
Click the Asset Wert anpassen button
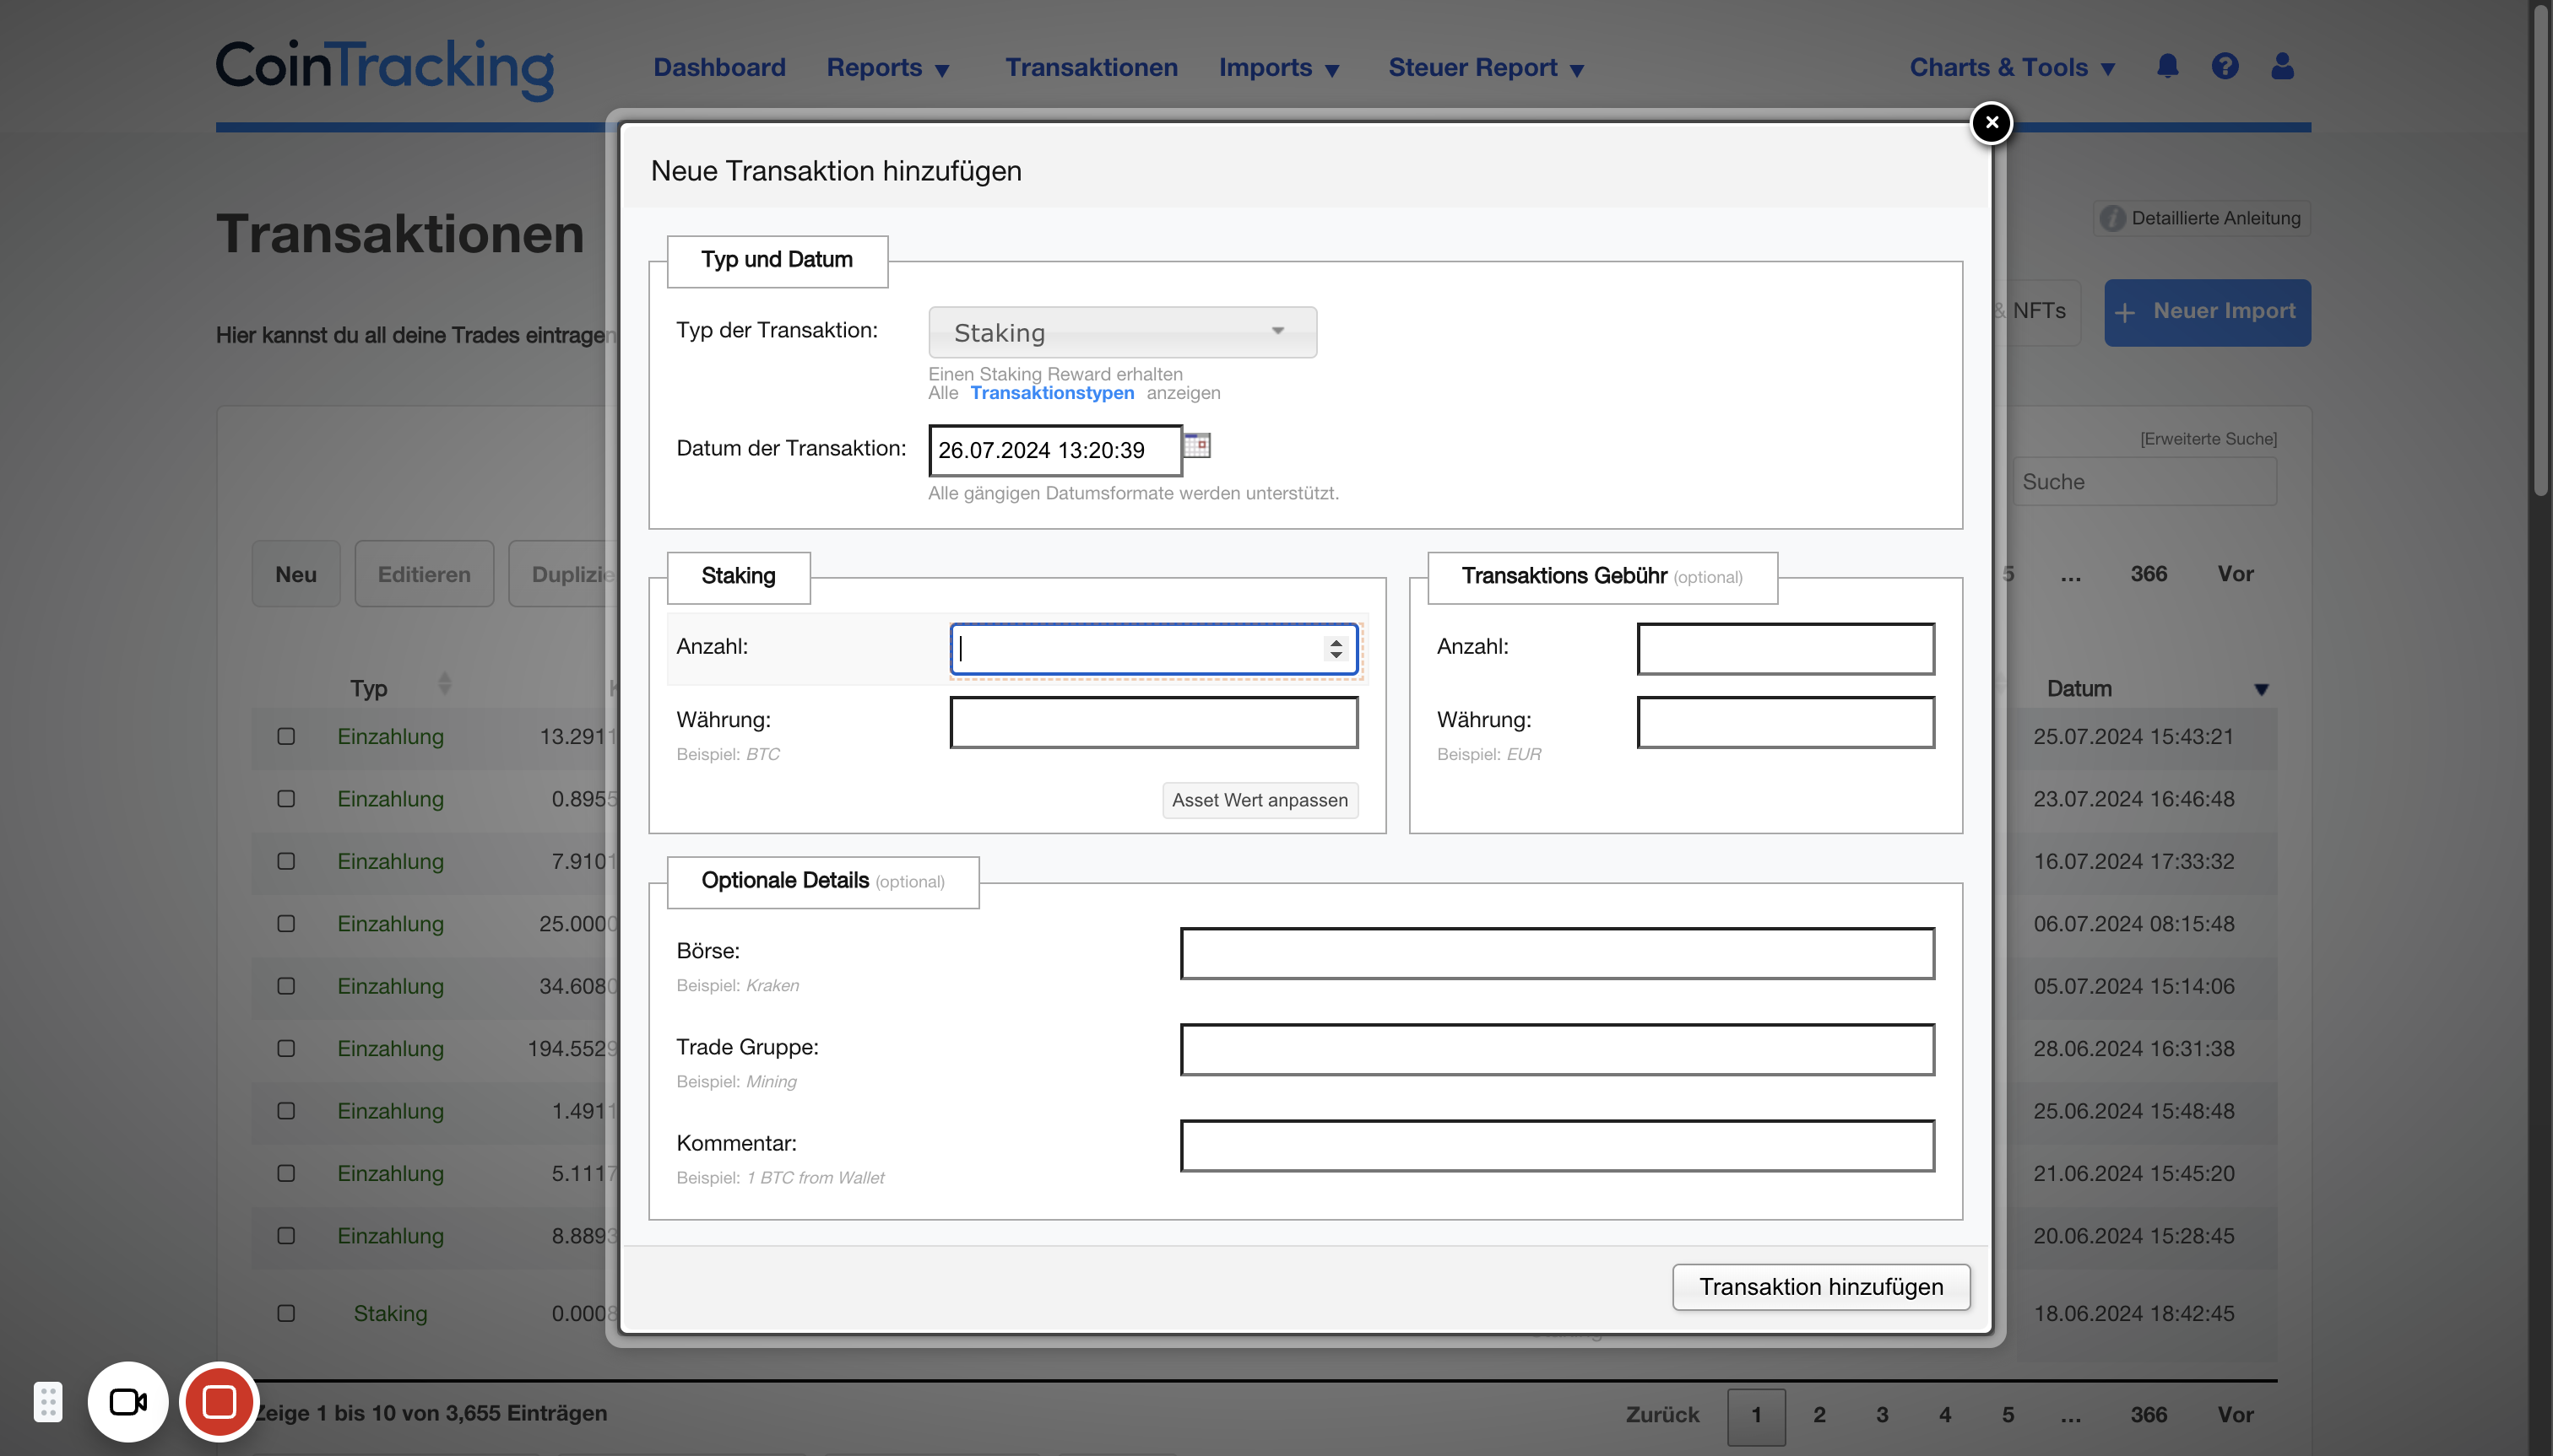(x=1259, y=800)
